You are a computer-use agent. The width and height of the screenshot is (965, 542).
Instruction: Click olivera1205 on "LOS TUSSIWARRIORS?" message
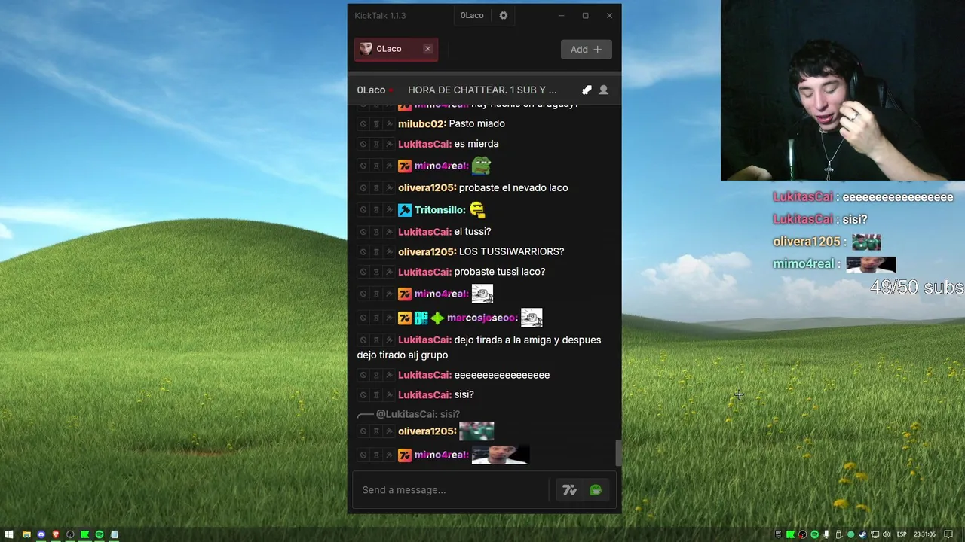[427, 251]
